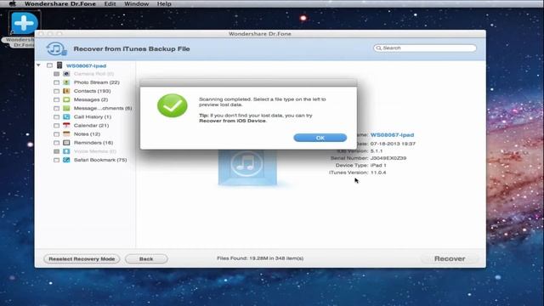The width and height of the screenshot is (544, 306).
Task: Check the Call History checkbox
Action: click(x=57, y=117)
